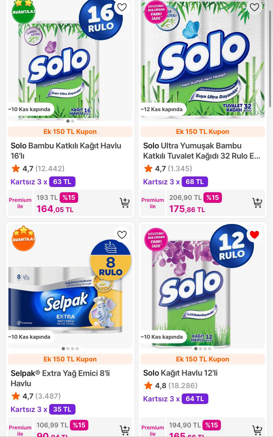The image size is (273, 437).
Task: Favorite the Solo Bambu Kağıt Havlu 16'lı
Action: click(122, 7)
